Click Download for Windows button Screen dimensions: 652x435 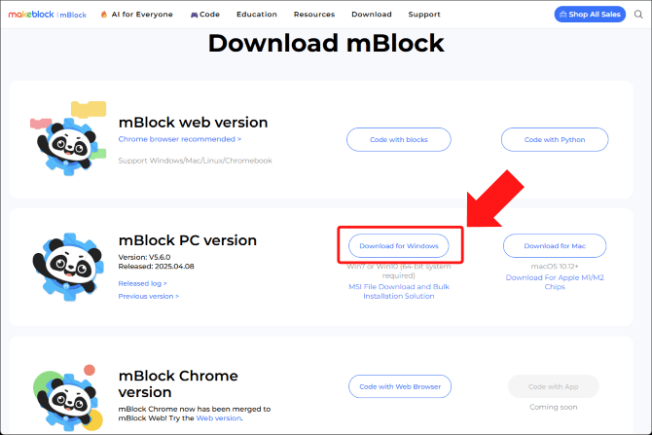point(399,246)
